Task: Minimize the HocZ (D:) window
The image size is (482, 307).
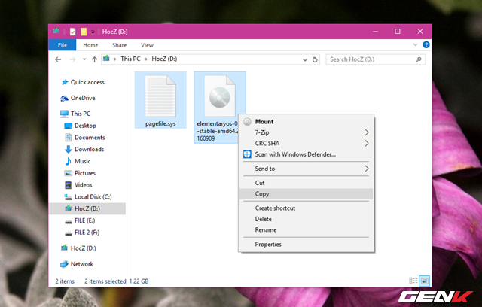Action: tap(375, 32)
